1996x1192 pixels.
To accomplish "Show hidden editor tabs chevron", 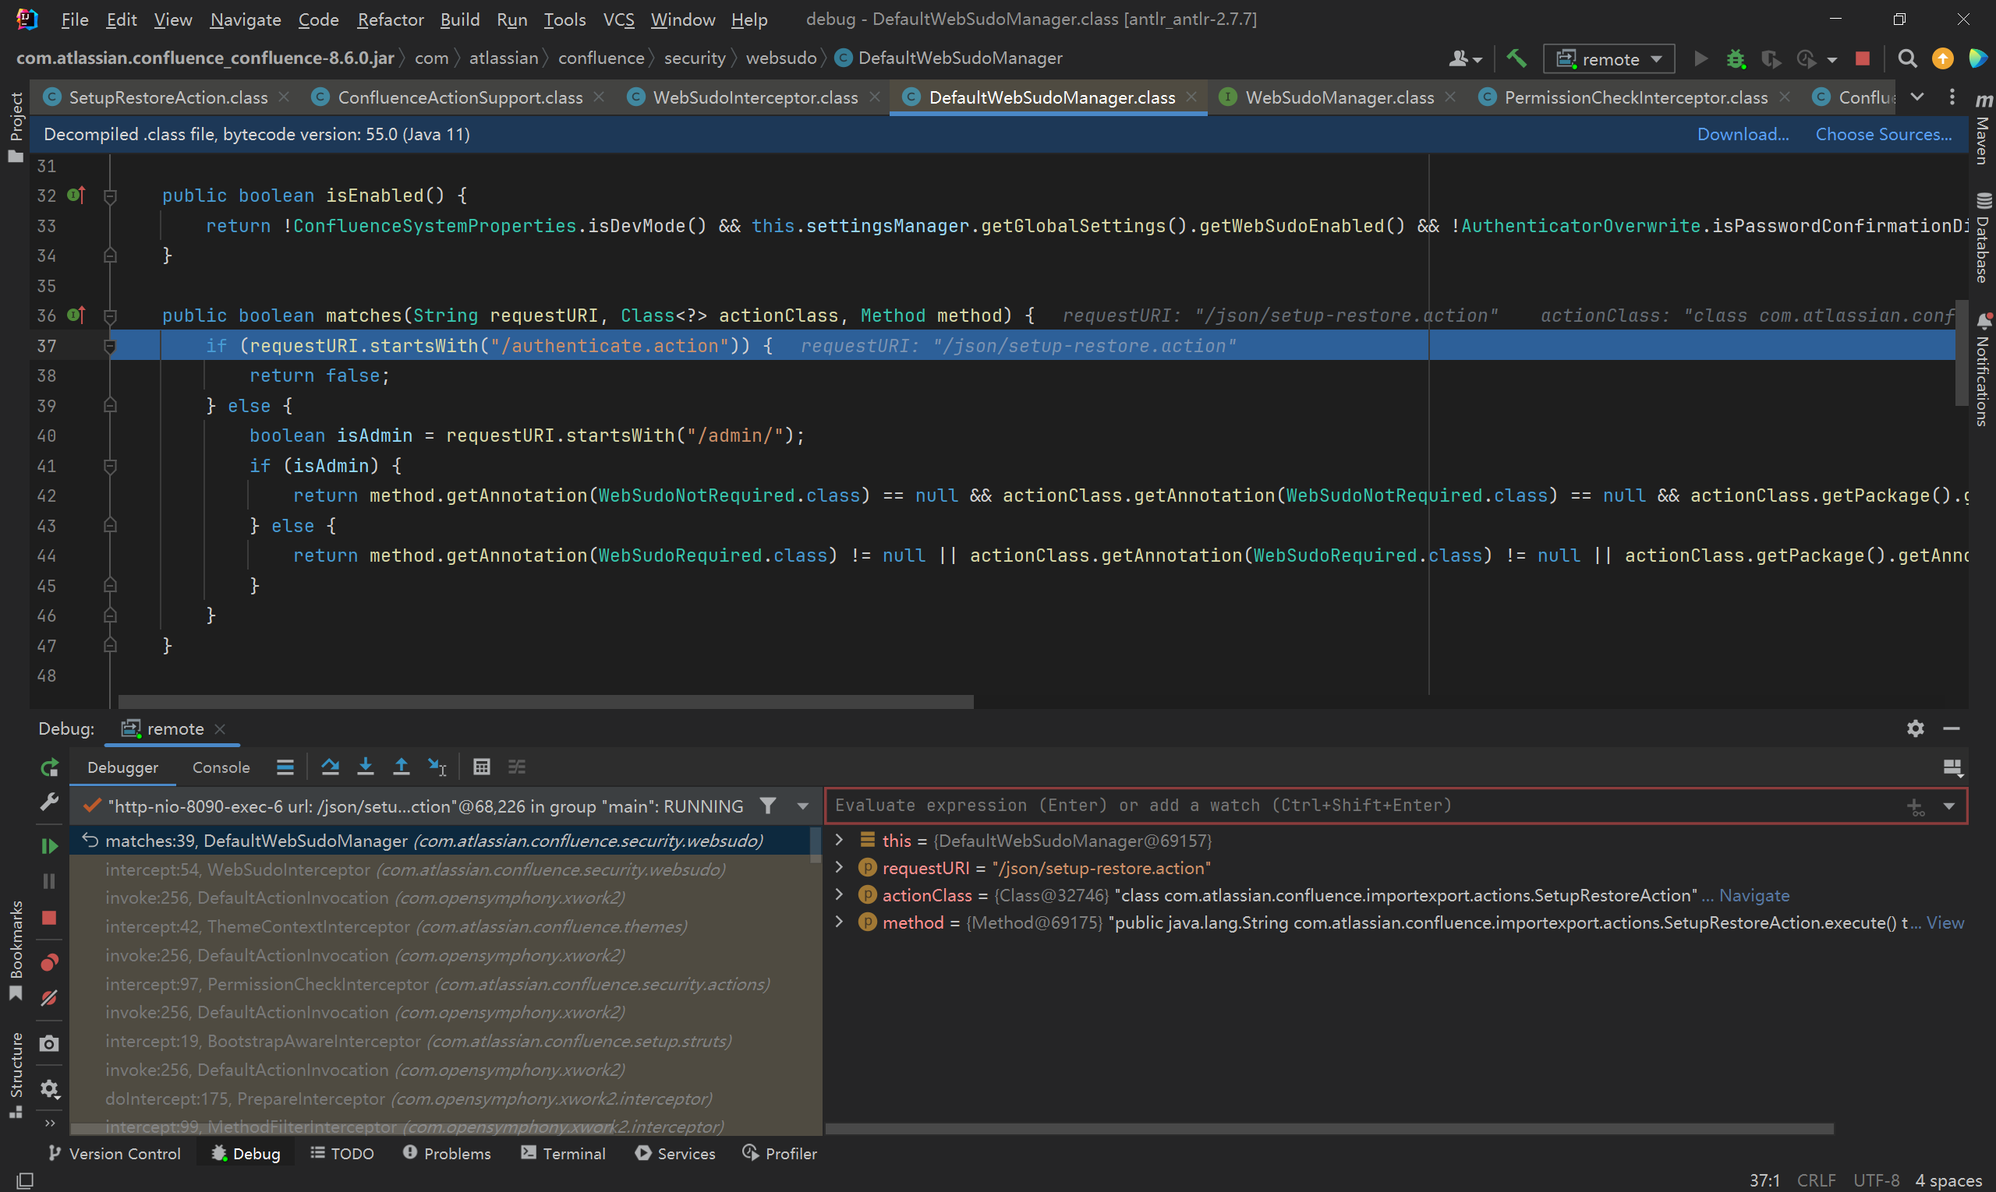I will [x=1917, y=97].
